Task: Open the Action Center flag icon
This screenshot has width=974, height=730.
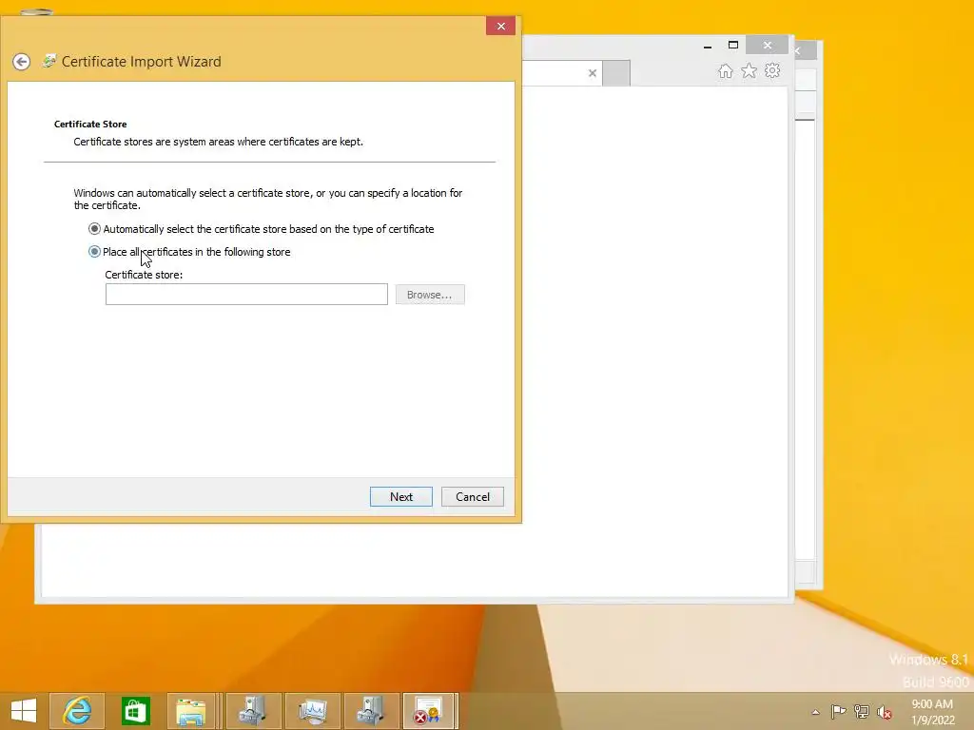Action: [838, 712]
